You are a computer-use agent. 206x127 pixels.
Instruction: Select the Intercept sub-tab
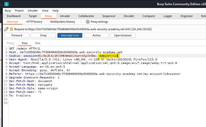(12, 22)
